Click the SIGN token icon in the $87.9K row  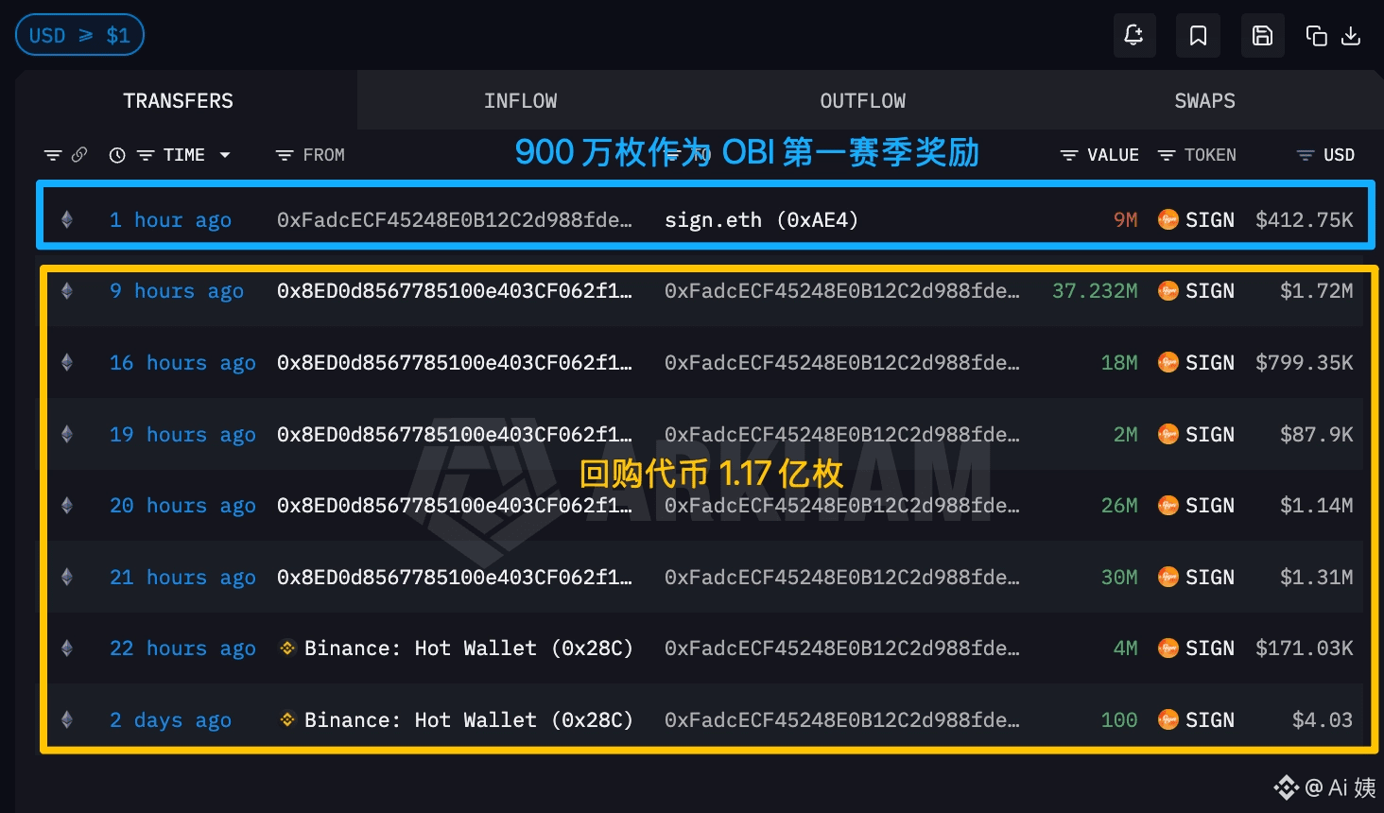click(1168, 434)
